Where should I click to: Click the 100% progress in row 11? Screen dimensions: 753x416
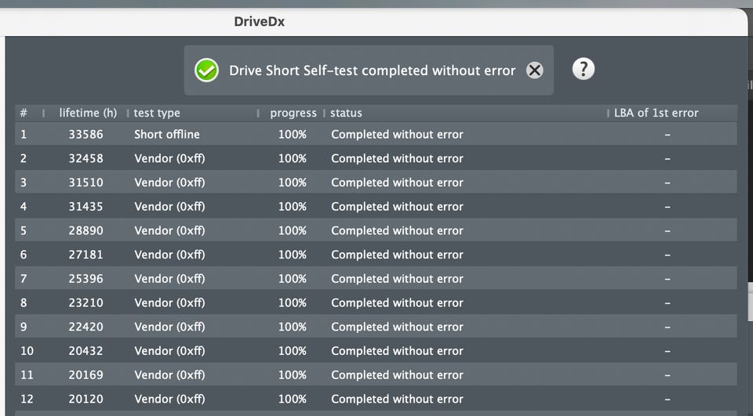tap(293, 374)
